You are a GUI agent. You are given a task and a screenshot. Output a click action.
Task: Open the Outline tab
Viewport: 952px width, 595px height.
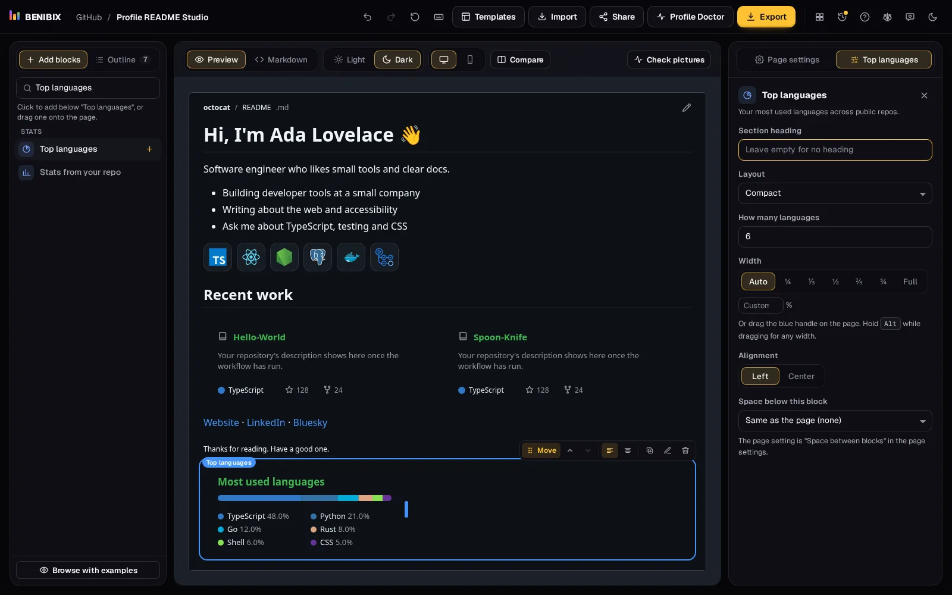coord(123,59)
